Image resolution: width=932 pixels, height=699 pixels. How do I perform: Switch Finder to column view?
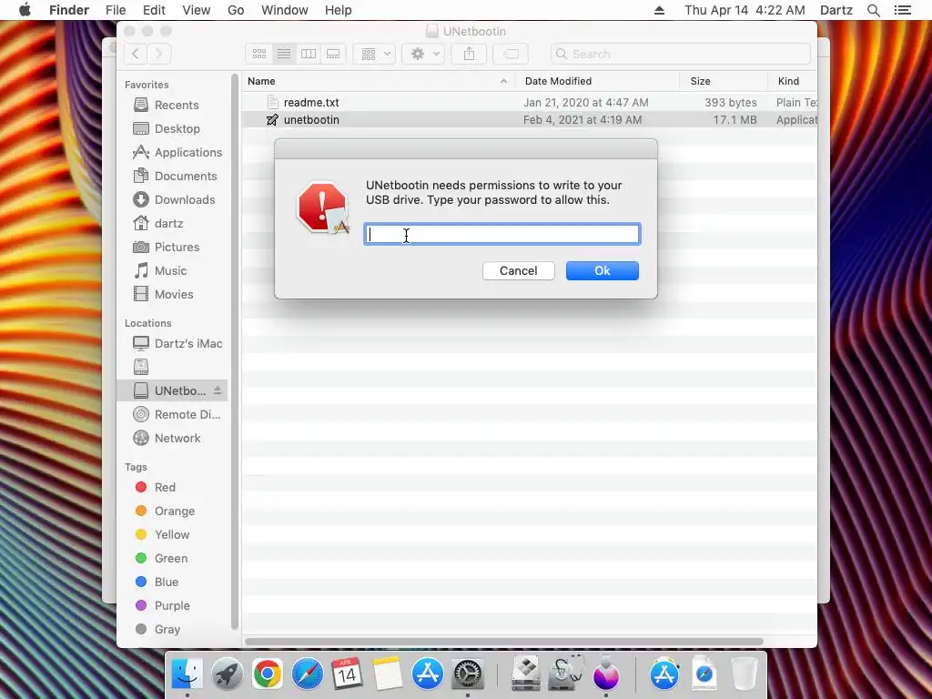coord(309,54)
